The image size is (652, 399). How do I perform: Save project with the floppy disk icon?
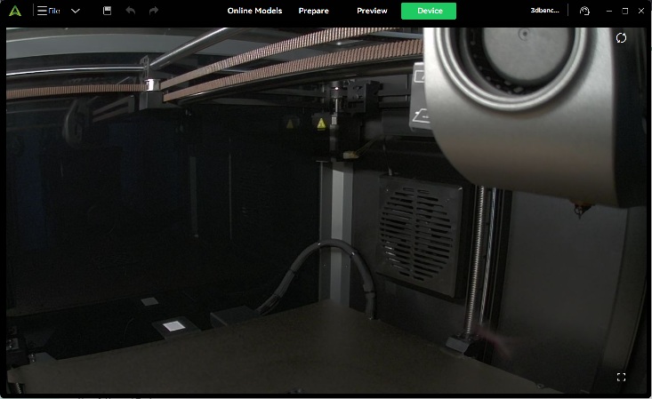point(107,11)
